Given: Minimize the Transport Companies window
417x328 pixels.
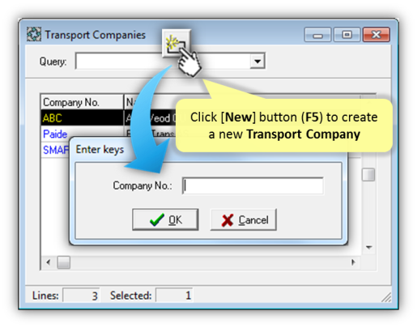Looking at the screenshot, I should pos(317,35).
